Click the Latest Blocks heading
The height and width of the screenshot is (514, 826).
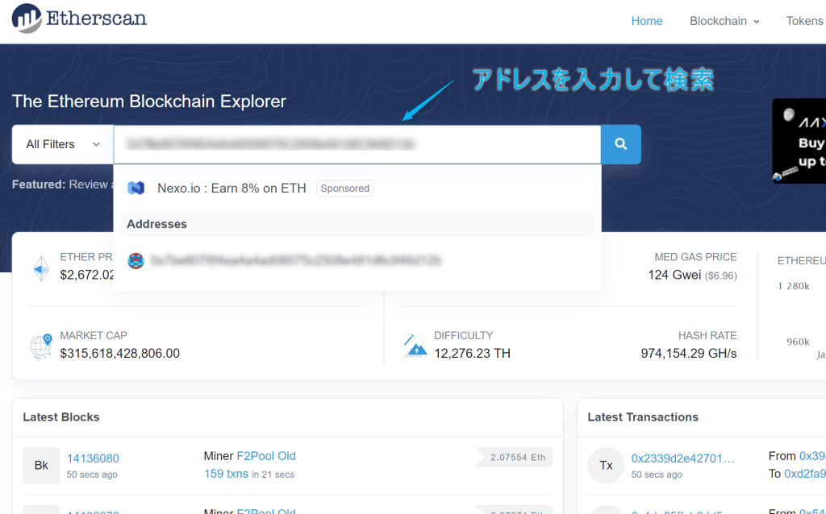click(x=61, y=417)
